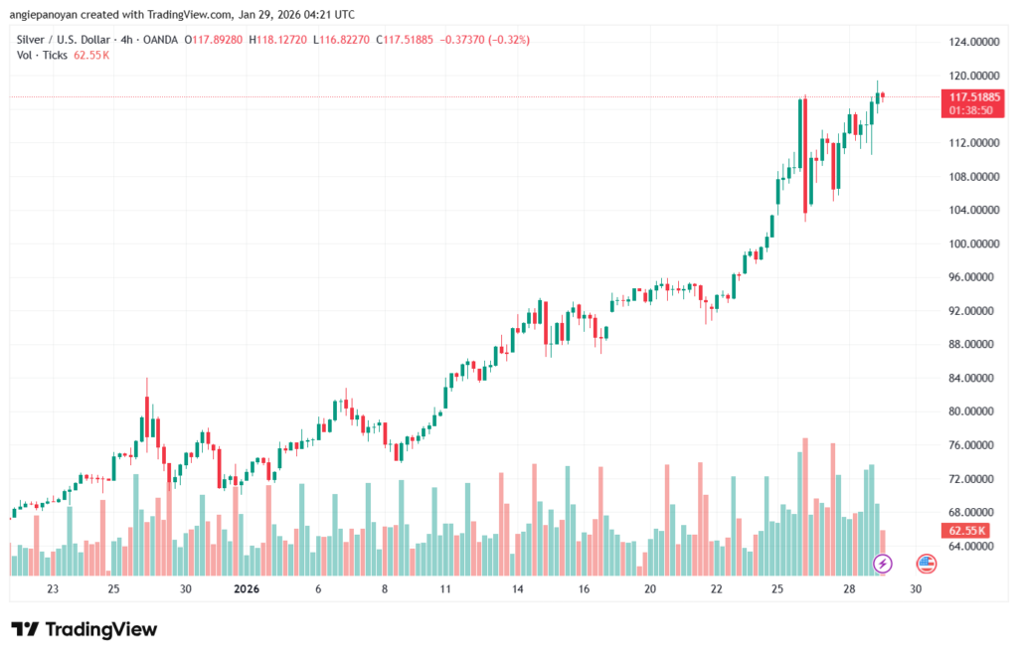Click the 2026 year marker on time axis
The image size is (1018, 657).
click(246, 588)
